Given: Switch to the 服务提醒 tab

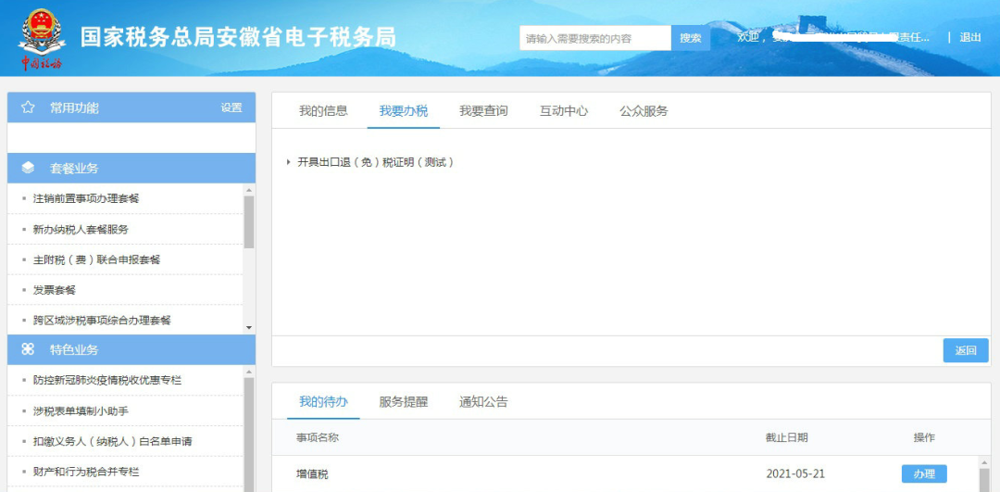Looking at the screenshot, I should (x=403, y=402).
